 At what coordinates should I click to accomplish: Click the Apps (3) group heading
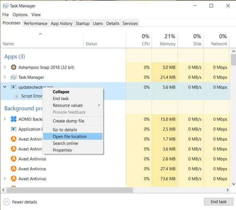coord(15,57)
